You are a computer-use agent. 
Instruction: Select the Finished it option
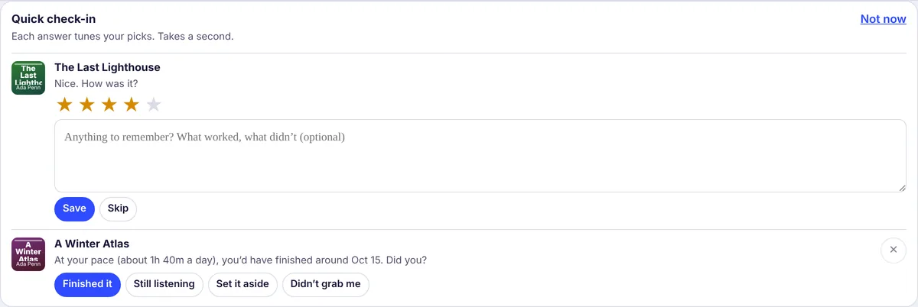coord(87,284)
